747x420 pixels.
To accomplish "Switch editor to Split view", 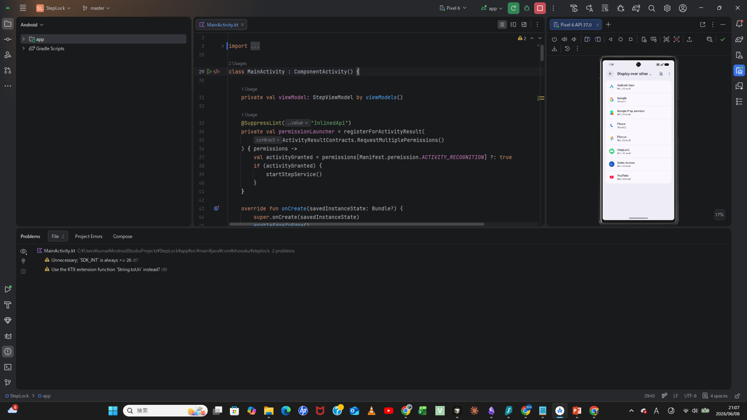I will click(x=513, y=24).
